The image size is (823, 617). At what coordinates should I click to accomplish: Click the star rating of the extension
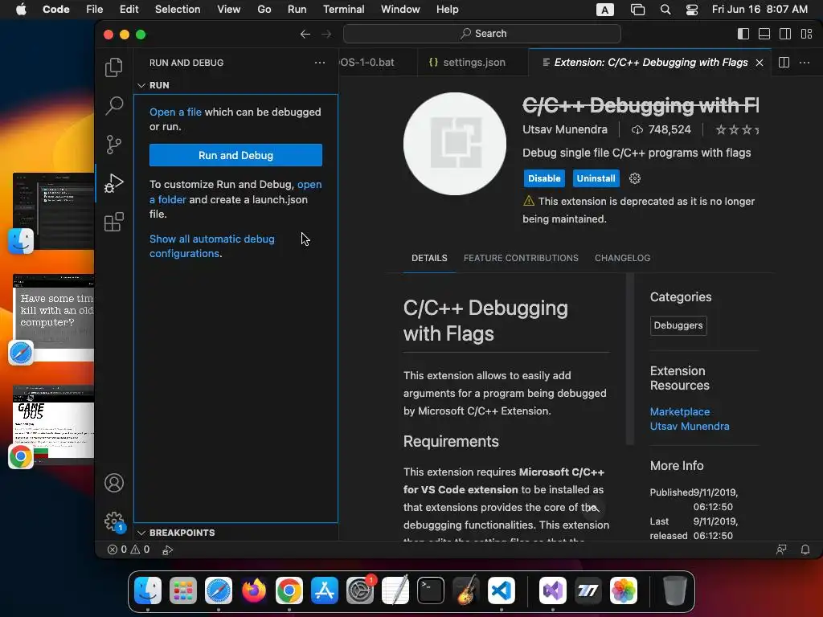(x=737, y=129)
